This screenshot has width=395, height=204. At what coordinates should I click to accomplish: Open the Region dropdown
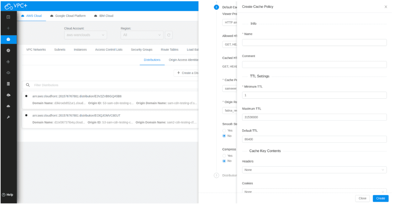pyautogui.click(x=142, y=35)
